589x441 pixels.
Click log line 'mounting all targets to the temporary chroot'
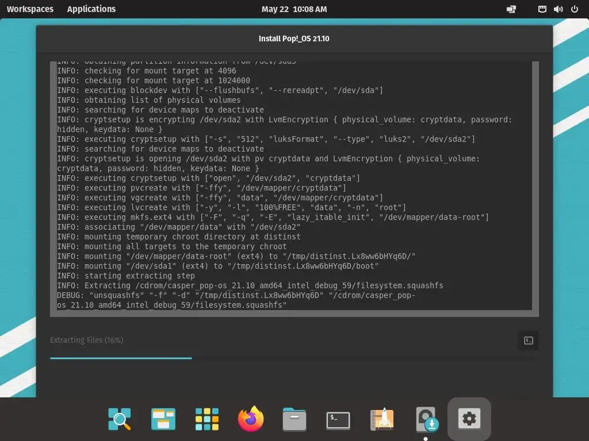(171, 246)
